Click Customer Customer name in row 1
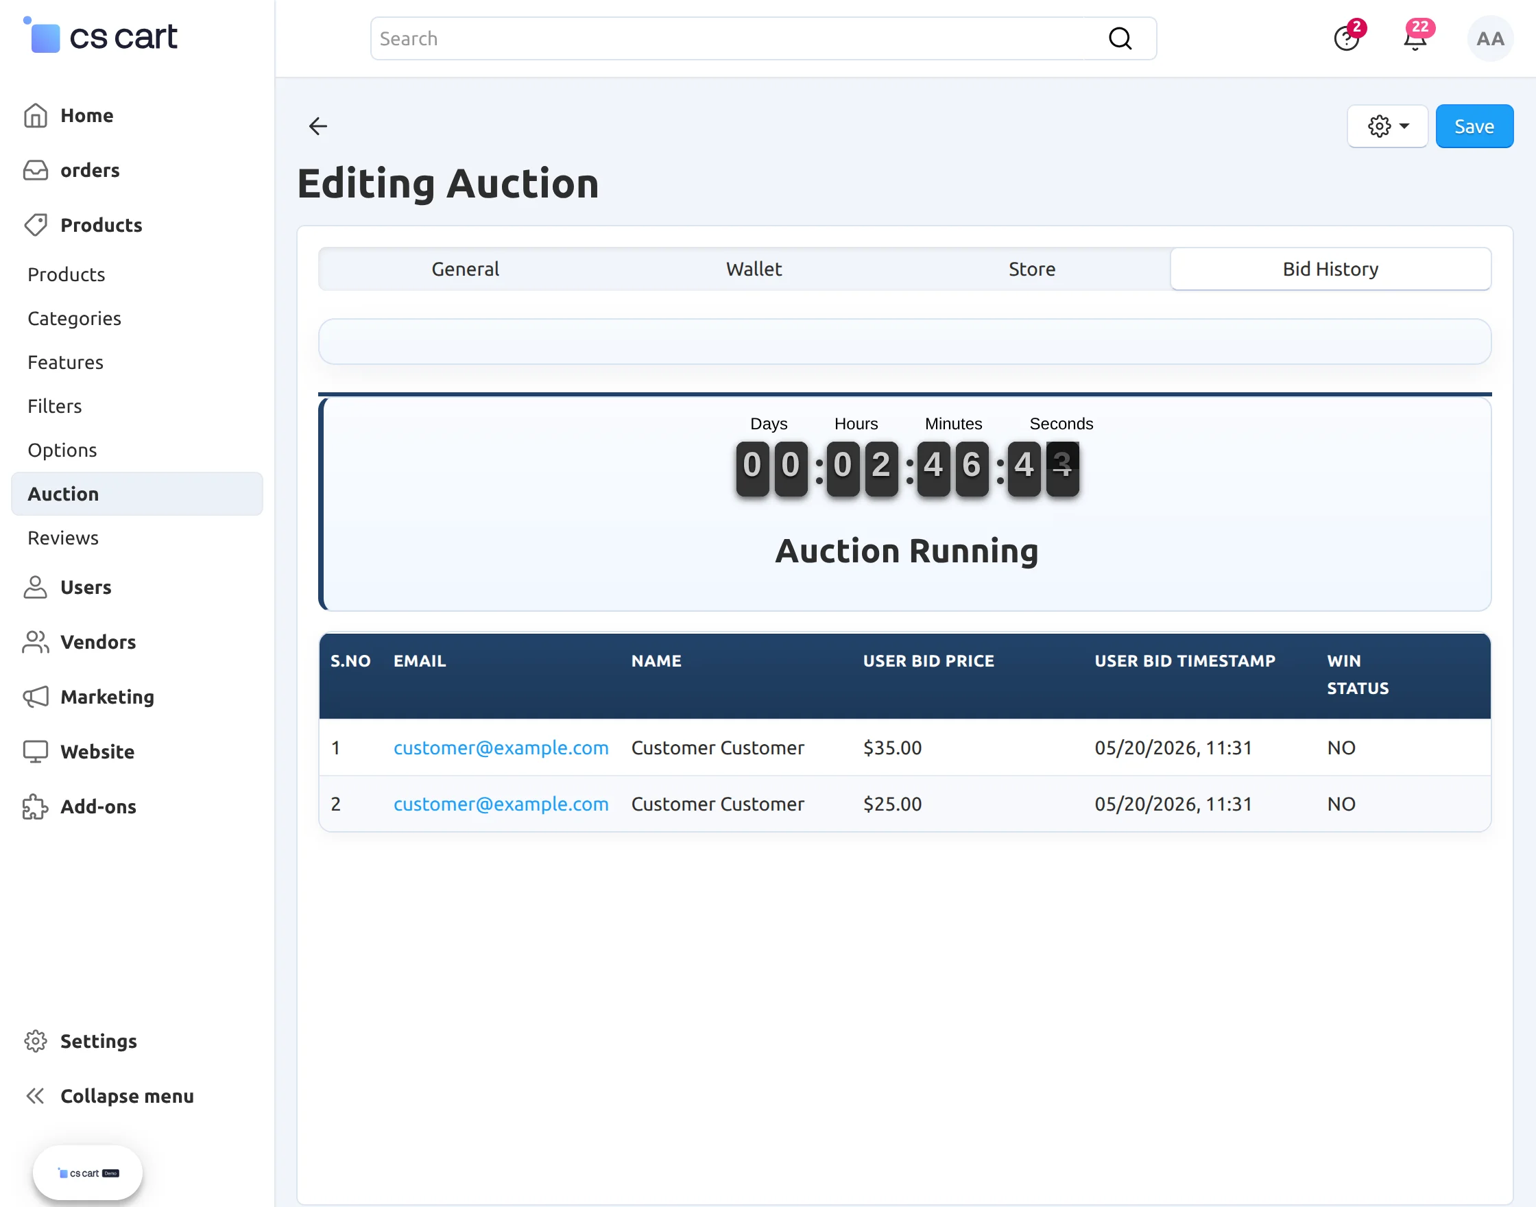 click(x=718, y=748)
